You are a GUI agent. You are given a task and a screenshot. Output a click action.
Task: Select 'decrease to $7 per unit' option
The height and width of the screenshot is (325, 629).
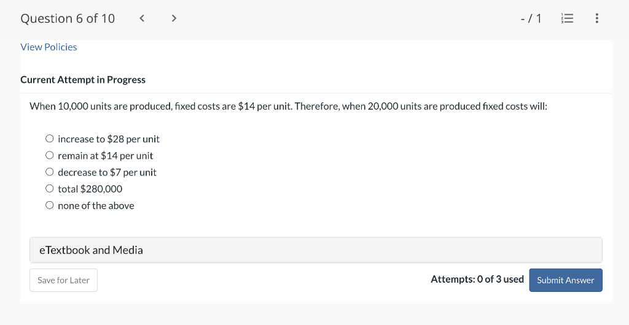[50, 172]
